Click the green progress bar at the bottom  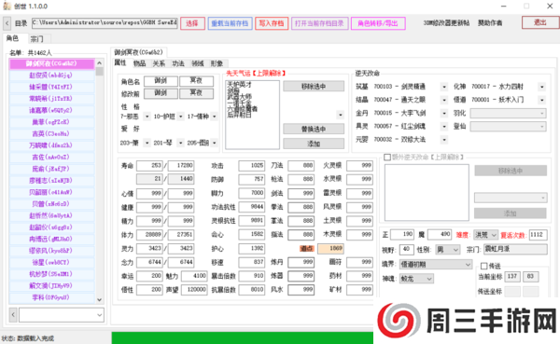pyautogui.click(x=243, y=337)
